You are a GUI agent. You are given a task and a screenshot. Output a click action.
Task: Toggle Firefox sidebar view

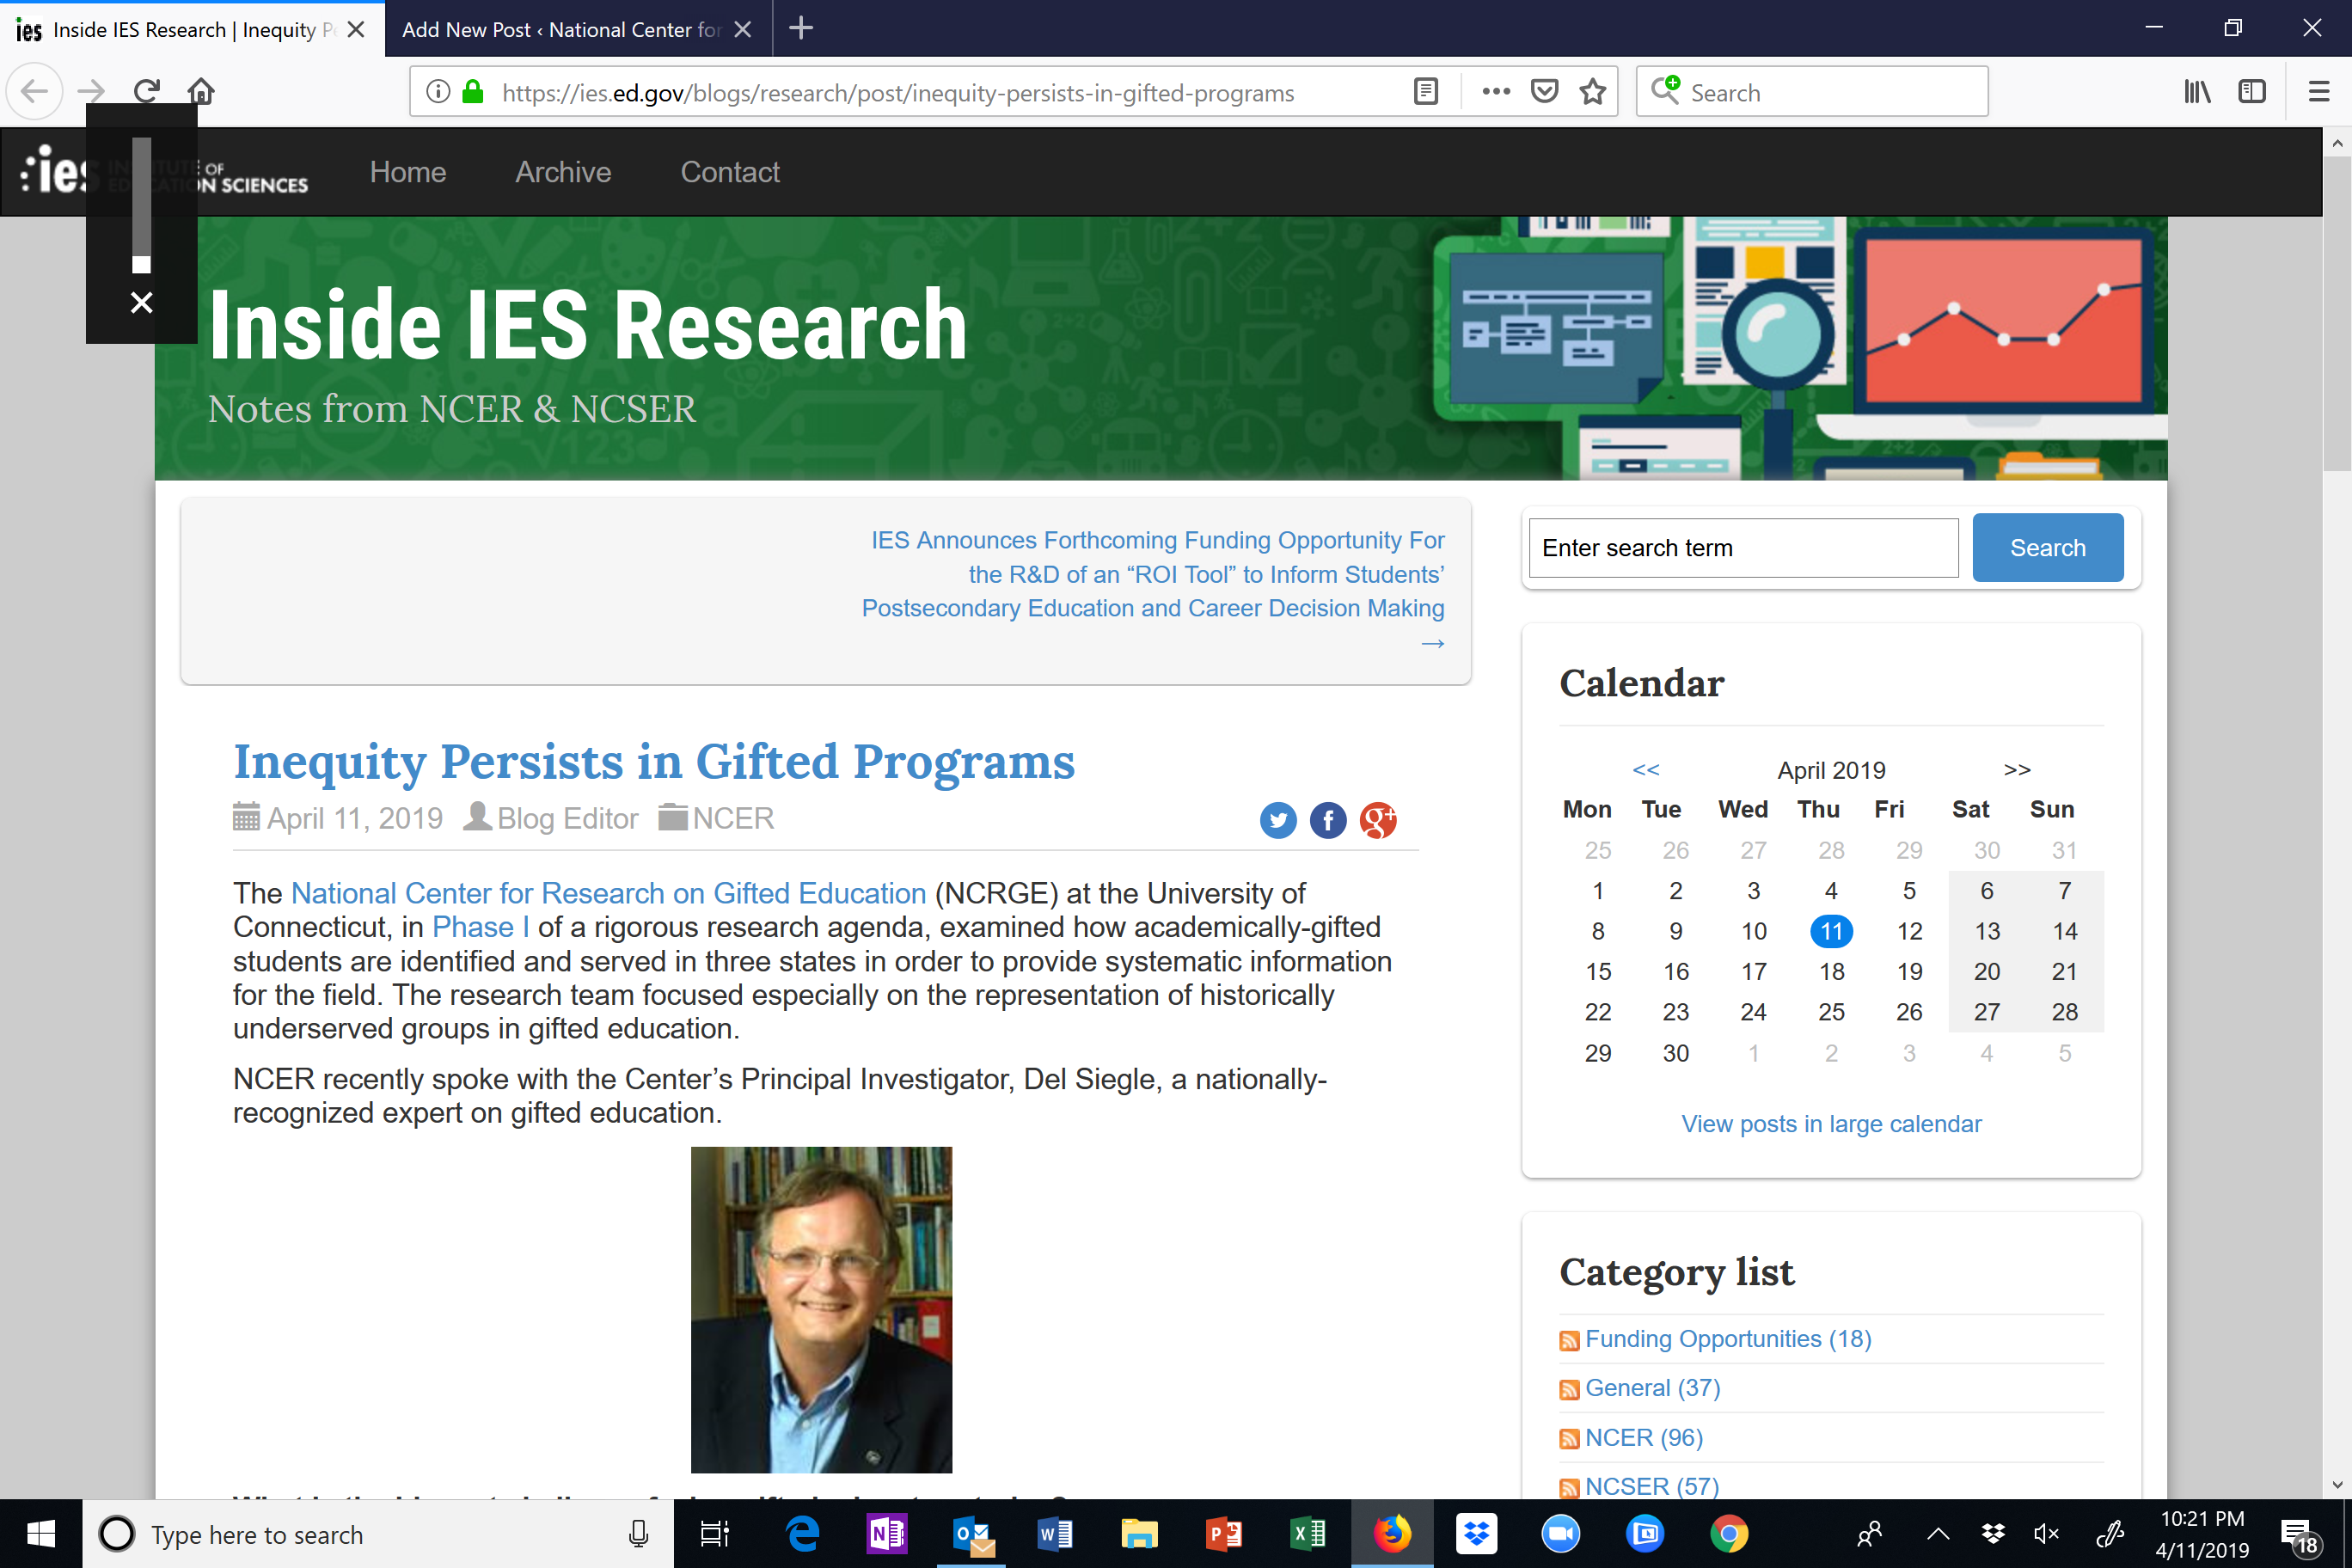2251,92
